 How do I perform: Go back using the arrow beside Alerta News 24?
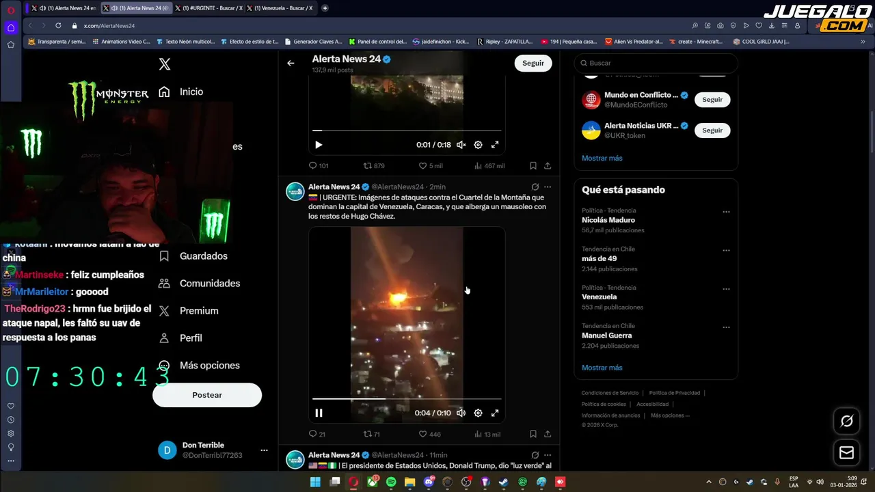click(291, 63)
